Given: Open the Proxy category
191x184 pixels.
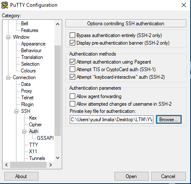Looking at the screenshot, I should click(x=27, y=91).
